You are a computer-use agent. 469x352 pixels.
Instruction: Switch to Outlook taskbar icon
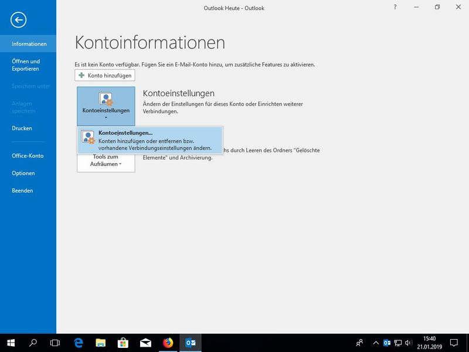[x=191, y=343]
